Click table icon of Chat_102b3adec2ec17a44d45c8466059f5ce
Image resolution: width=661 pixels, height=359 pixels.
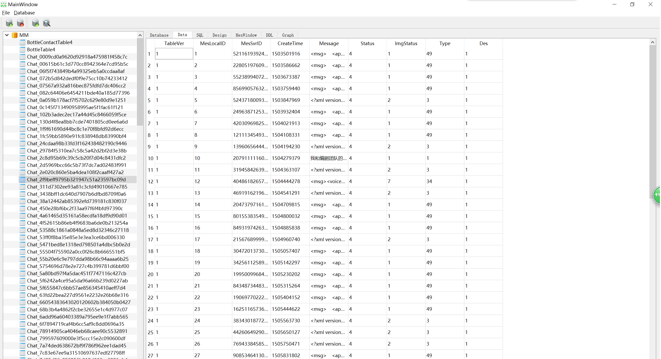pos(22,115)
